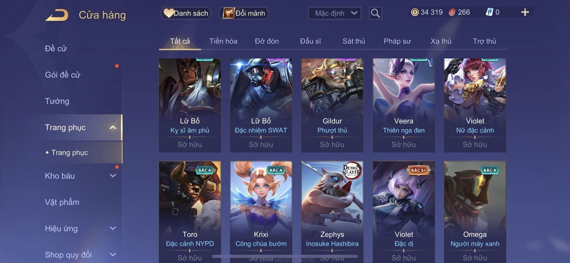Screen dimensions: 570x263
Task: Switch to the Tiến hóa tab
Action: point(223,41)
